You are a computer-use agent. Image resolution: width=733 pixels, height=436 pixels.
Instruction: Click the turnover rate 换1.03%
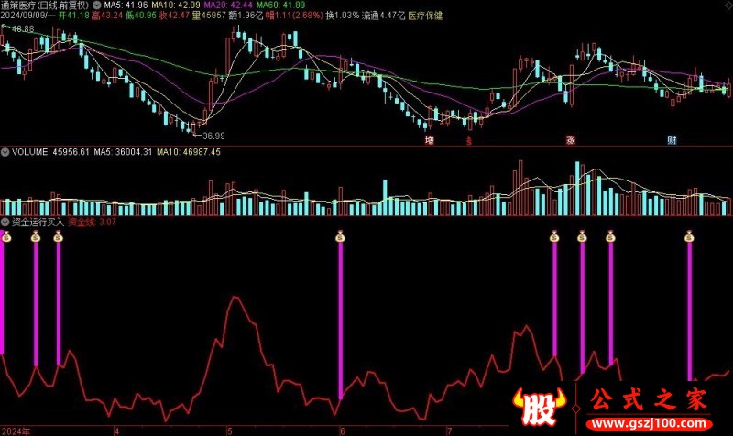click(x=342, y=16)
